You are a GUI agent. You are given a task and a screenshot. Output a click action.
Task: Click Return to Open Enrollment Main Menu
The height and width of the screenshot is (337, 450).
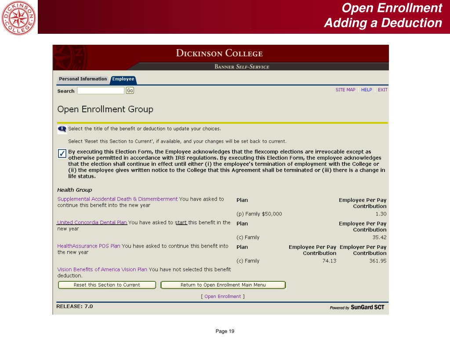tap(223, 285)
